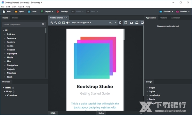Click in the Search components field
Screen dimensions: 192x115
click(24, 25)
